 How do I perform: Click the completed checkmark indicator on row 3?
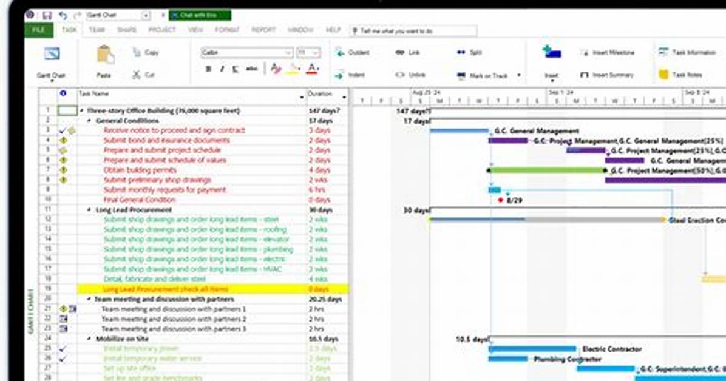63,130
